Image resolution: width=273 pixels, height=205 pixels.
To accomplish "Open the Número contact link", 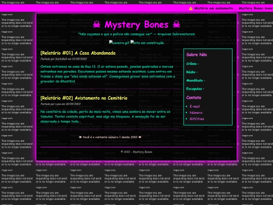I will click(196, 112).
